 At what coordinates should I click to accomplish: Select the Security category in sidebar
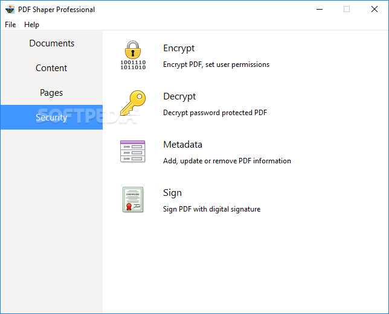[51, 118]
